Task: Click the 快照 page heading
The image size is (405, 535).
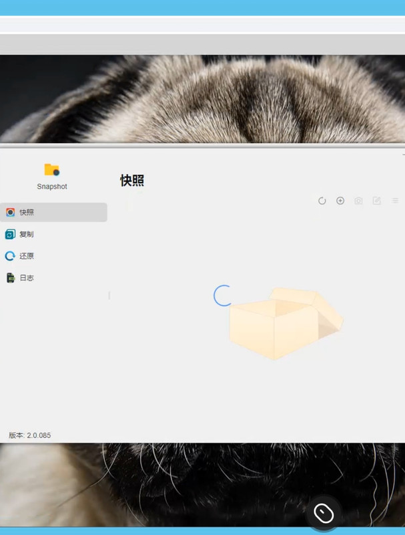Action: pyautogui.click(x=132, y=180)
